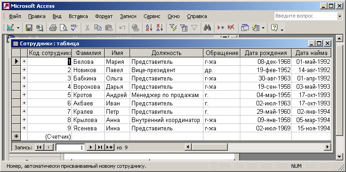
Task: Open the Правка menu
Action: click(37, 16)
